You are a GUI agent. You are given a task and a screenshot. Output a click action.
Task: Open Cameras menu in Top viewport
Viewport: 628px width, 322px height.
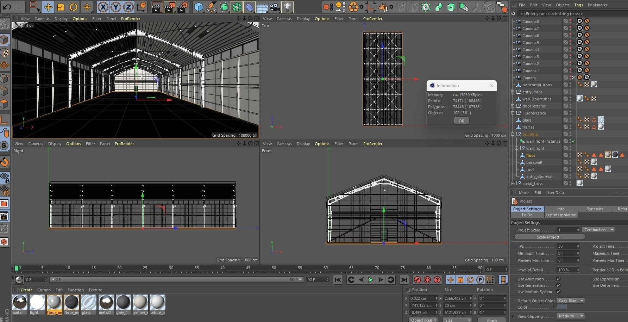click(x=284, y=19)
